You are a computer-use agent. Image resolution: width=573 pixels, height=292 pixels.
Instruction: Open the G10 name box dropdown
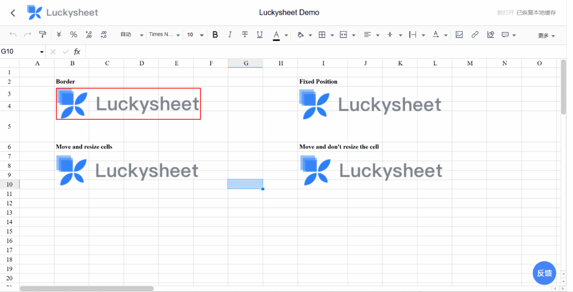coord(42,52)
